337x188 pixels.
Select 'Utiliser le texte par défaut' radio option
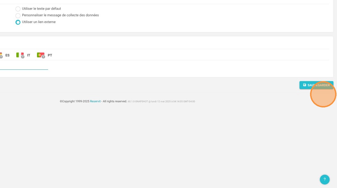18,9
